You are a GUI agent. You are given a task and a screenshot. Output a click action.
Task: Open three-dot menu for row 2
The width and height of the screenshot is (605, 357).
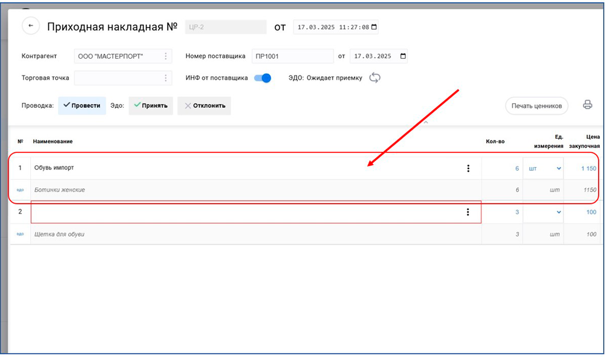click(468, 212)
